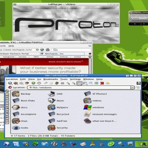
Task: Click the brown Back arrow in Konqueror
Action: 16,83
